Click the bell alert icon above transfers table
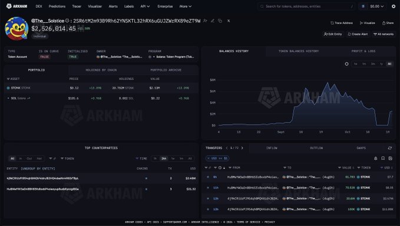The height and width of the screenshot is (226, 400). click(375, 158)
